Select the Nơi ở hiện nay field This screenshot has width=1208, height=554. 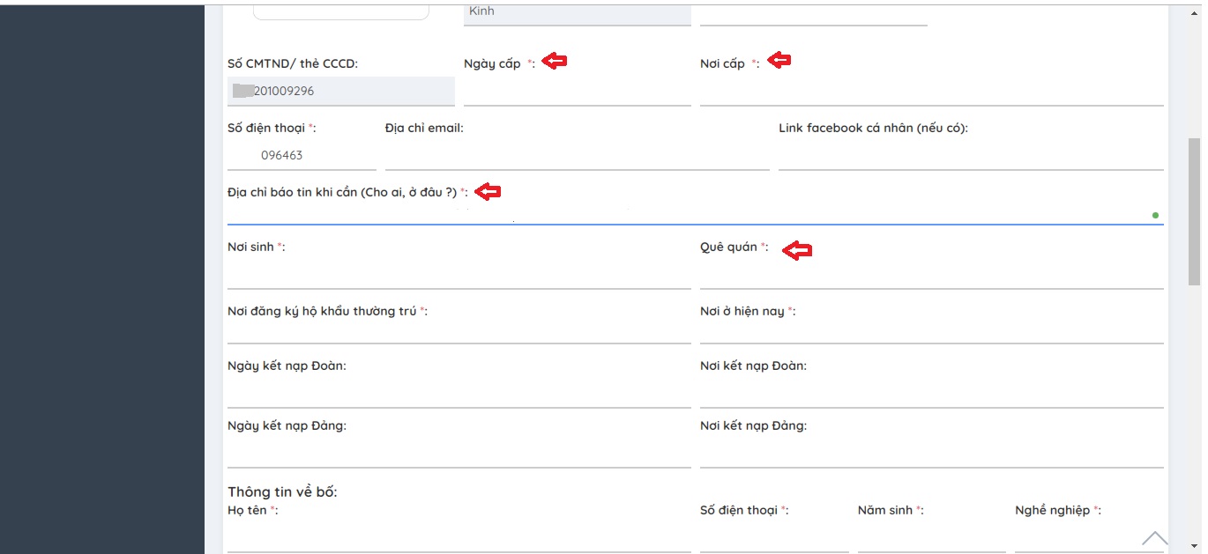tap(931, 330)
